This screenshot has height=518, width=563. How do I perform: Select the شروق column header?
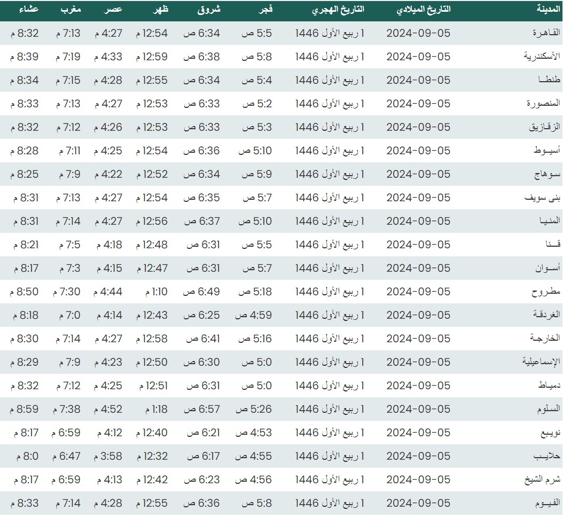[209, 10]
